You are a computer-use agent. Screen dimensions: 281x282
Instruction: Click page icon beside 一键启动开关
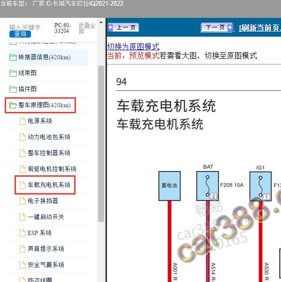tap(22, 217)
